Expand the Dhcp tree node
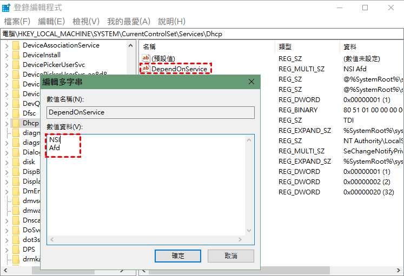 coord(6,124)
